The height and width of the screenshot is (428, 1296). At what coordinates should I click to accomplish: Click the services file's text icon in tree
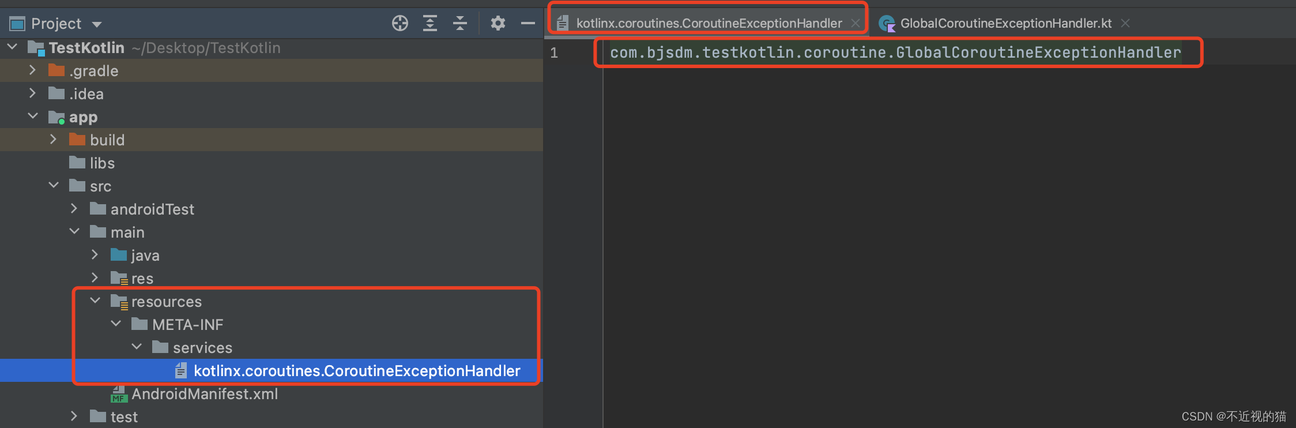(x=181, y=370)
